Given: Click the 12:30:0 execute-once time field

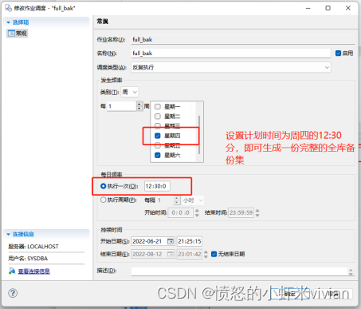Looking at the screenshot, I should tap(157, 186).
